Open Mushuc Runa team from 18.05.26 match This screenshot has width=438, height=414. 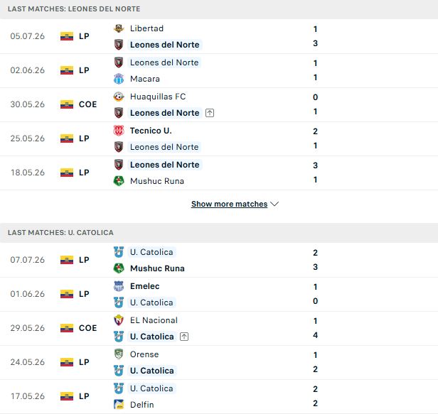tap(157, 181)
